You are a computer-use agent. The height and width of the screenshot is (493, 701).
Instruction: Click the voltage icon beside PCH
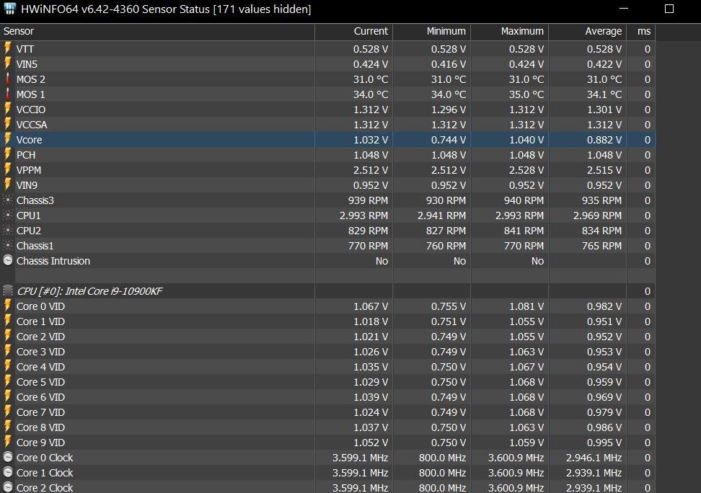[x=8, y=154]
